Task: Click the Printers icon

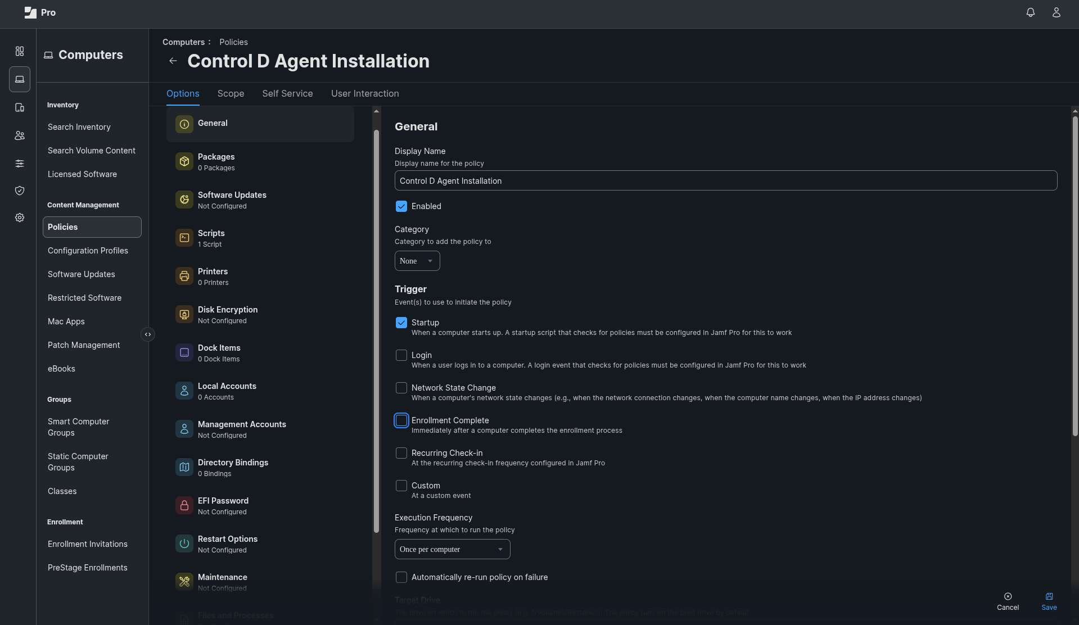Action: [184, 277]
